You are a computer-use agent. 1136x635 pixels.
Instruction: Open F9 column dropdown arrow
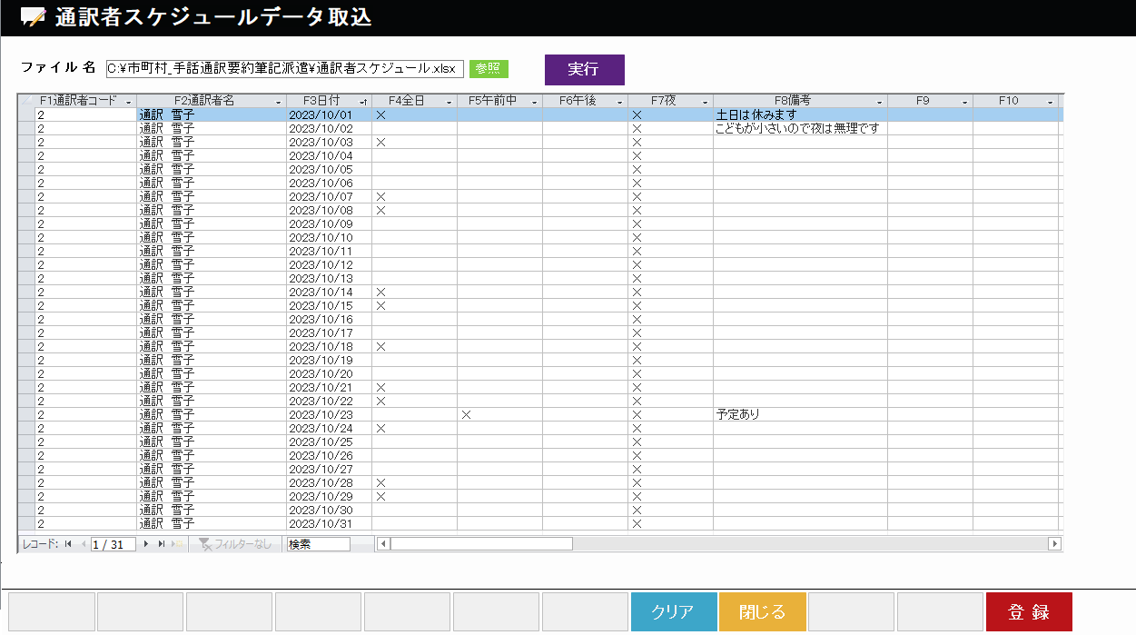964,102
